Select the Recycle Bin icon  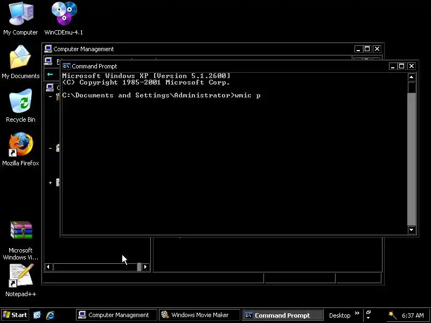[x=21, y=101]
